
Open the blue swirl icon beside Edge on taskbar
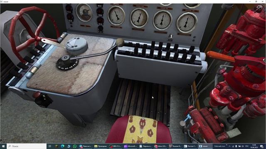(x=69, y=146)
